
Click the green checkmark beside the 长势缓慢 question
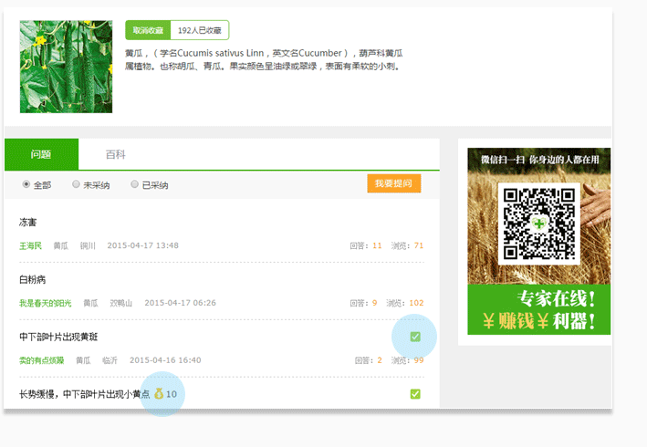415,394
